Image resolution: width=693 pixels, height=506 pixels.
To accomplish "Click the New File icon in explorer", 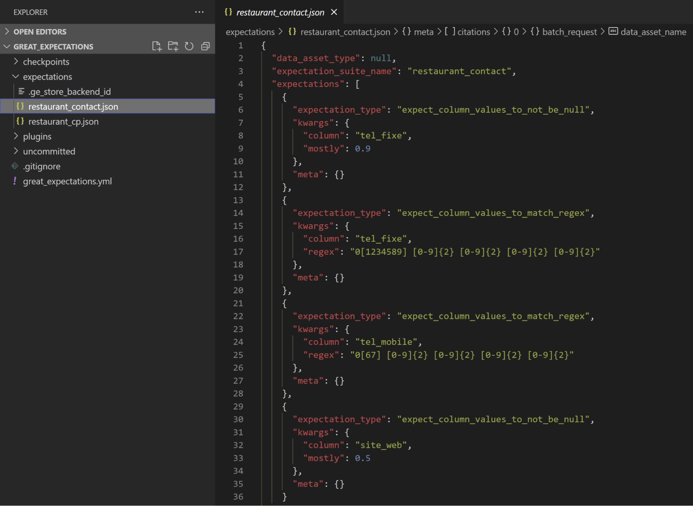I will [x=157, y=46].
